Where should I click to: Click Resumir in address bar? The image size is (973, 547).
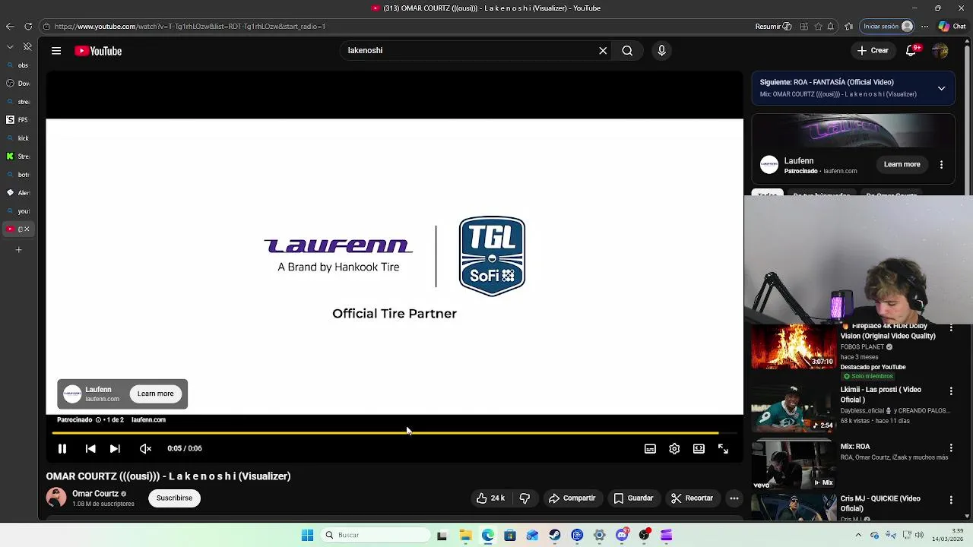tap(773, 27)
